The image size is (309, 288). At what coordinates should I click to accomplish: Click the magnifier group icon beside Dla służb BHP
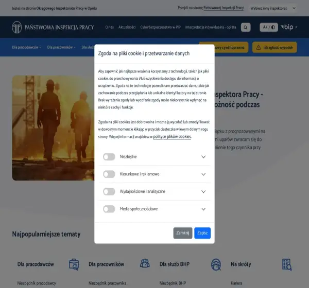(x=216, y=264)
